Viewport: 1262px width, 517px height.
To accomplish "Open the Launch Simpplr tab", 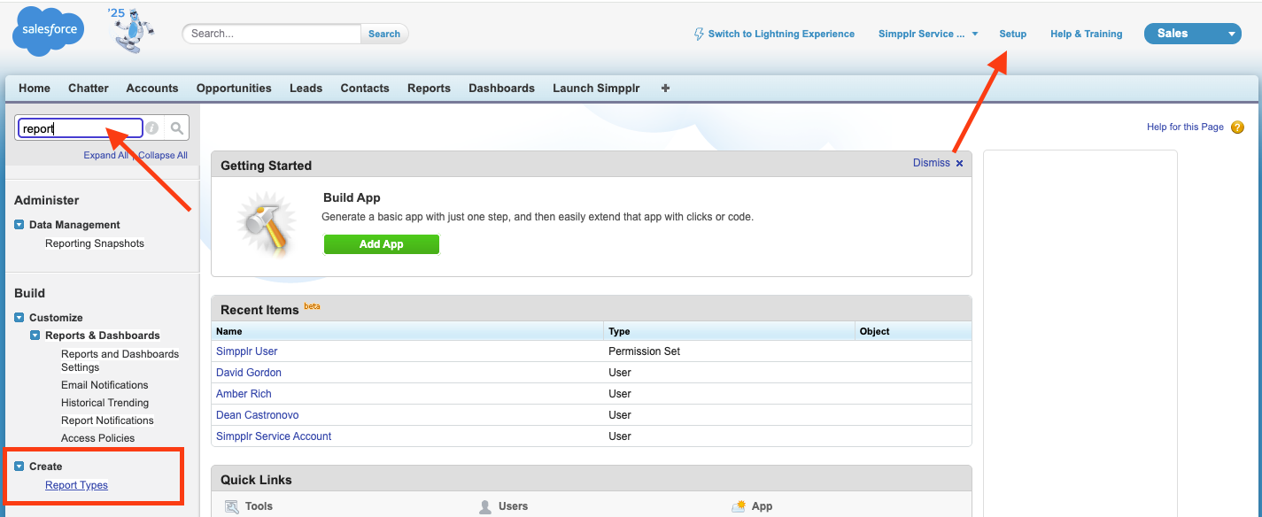I will point(596,89).
